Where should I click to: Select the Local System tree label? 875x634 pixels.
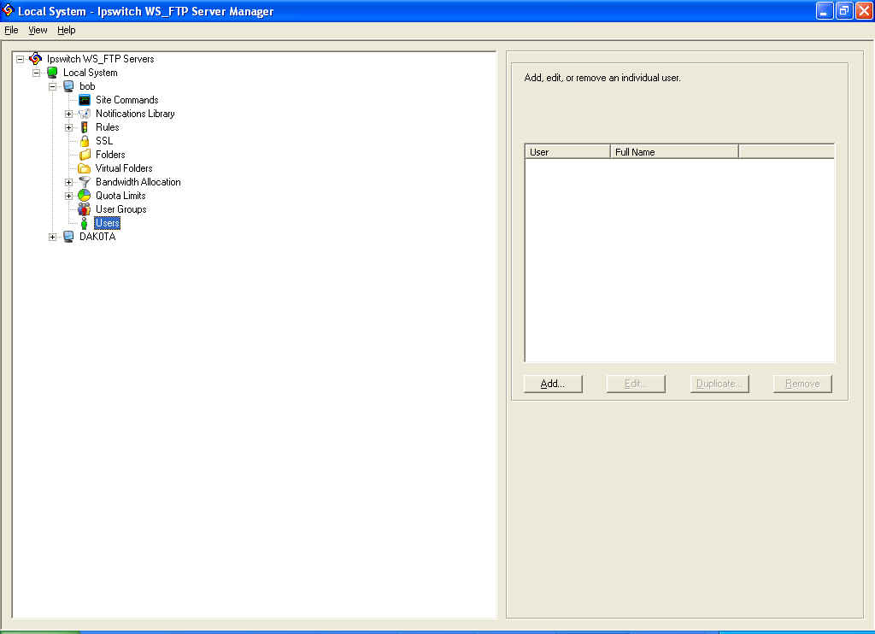point(90,73)
